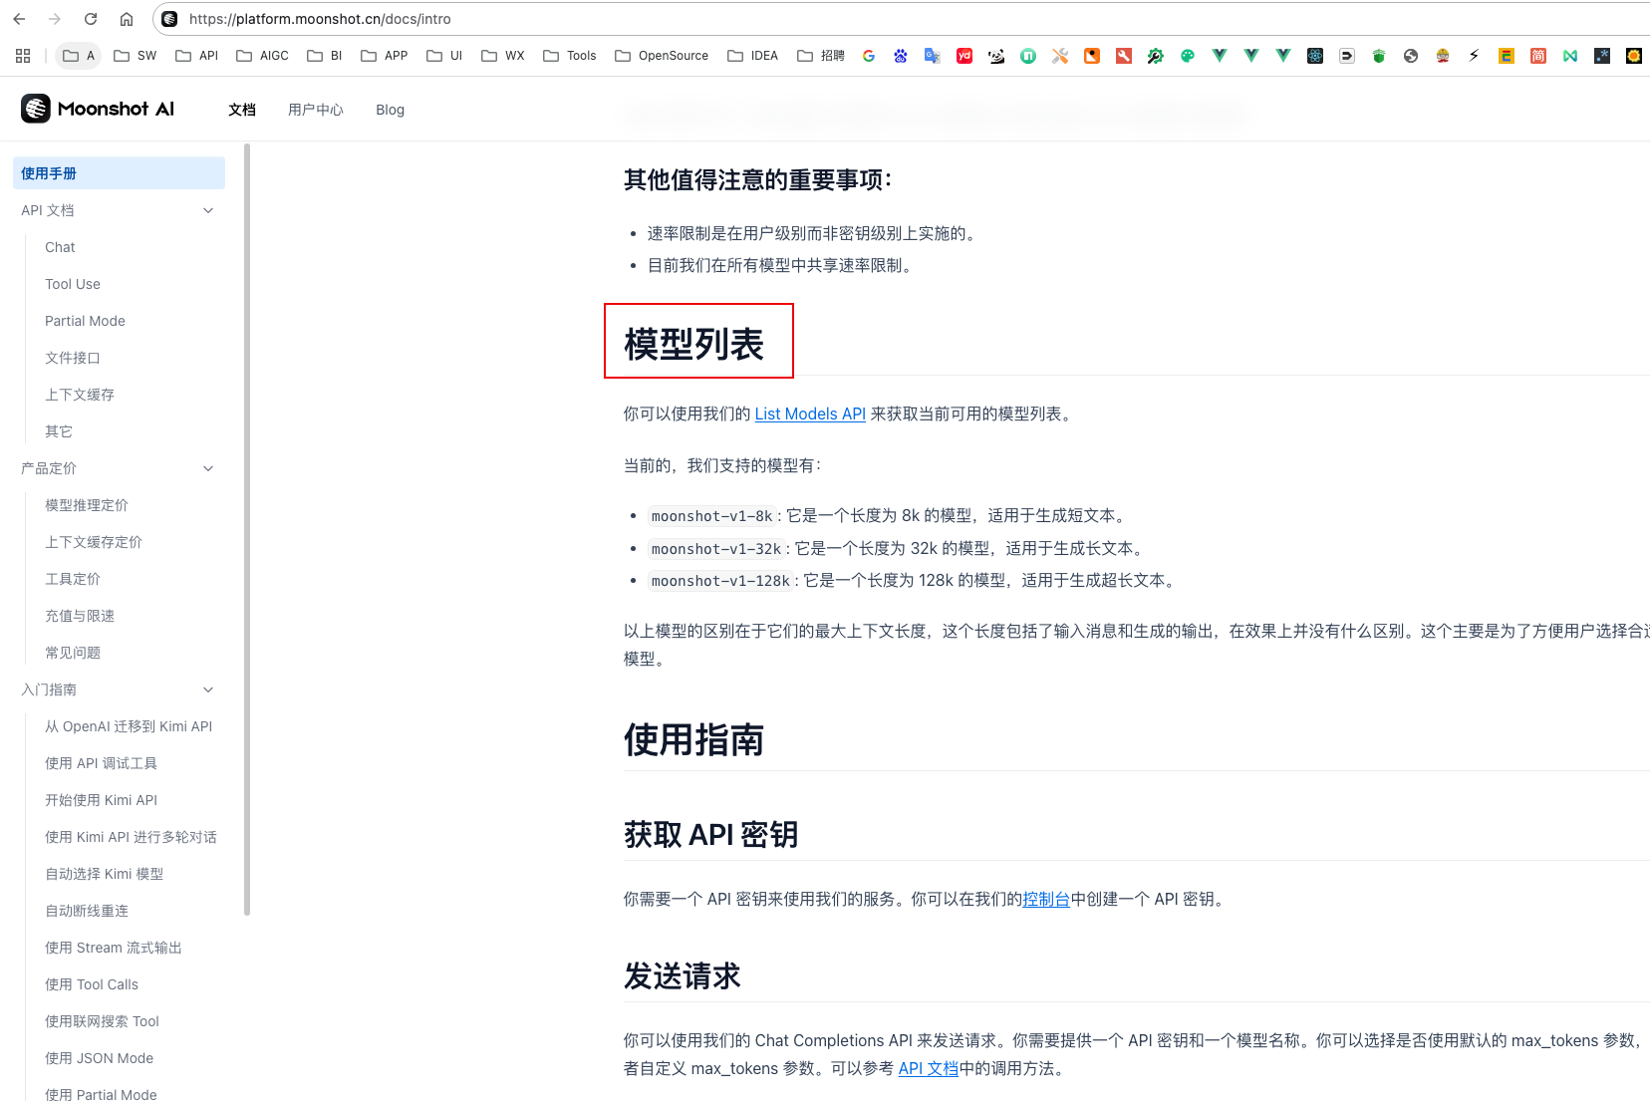
Task: Open the 控制台 console link
Action: pos(1046,899)
